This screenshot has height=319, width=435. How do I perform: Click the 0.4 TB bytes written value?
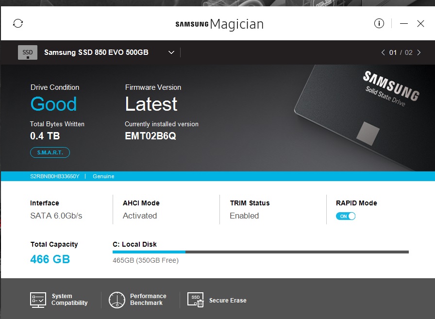click(45, 136)
